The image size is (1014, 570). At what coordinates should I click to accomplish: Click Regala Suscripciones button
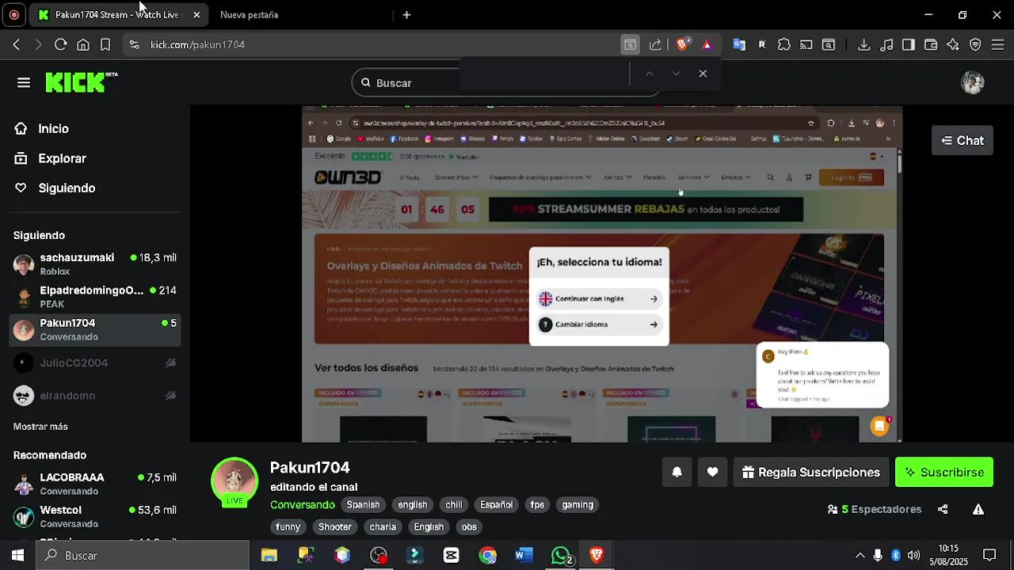tap(811, 472)
